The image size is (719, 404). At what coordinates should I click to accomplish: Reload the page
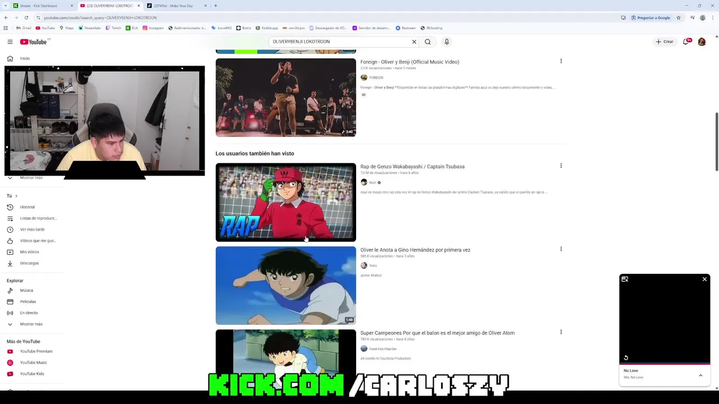[26, 17]
